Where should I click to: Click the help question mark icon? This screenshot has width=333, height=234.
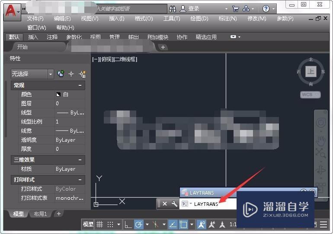tap(266, 9)
